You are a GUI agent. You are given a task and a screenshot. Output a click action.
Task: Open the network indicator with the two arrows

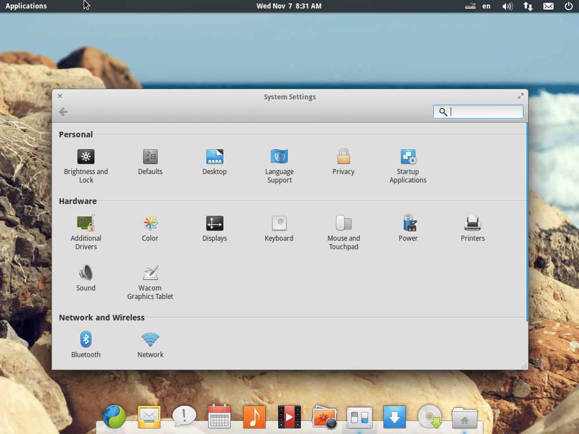pyautogui.click(x=528, y=6)
